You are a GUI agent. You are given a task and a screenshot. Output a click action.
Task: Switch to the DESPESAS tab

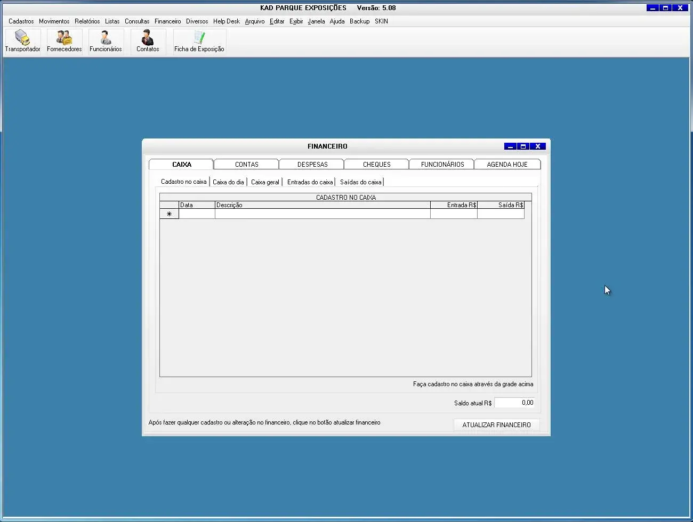(x=312, y=164)
